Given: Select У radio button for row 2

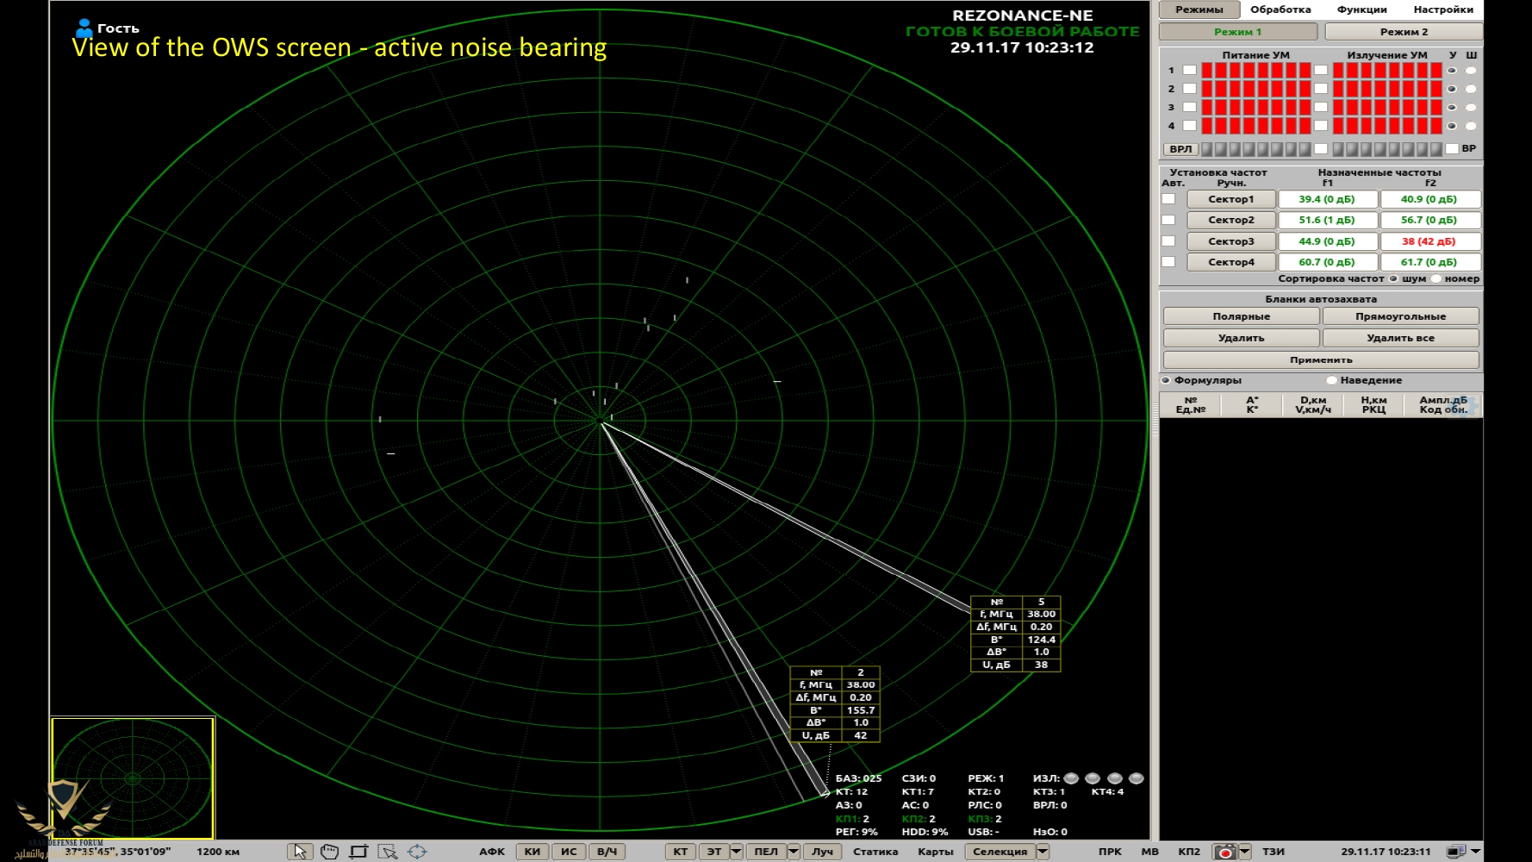Looking at the screenshot, I should point(1452,89).
